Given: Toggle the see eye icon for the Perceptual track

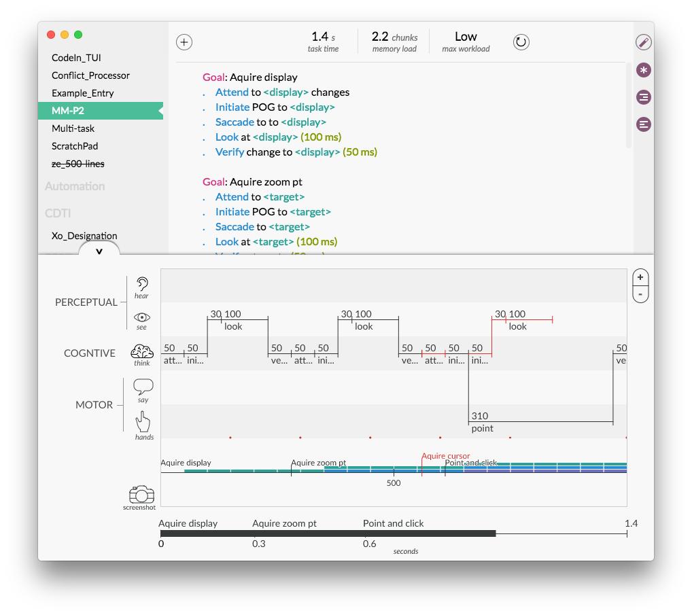Looking at the screenshot, I should coord(141,317).
